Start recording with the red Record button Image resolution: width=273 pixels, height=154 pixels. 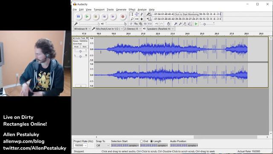(123, 17)
